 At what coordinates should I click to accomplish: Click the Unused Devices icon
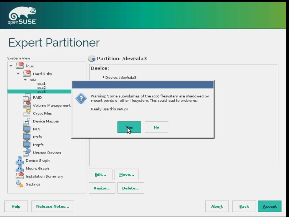click(x=27, y=153)
